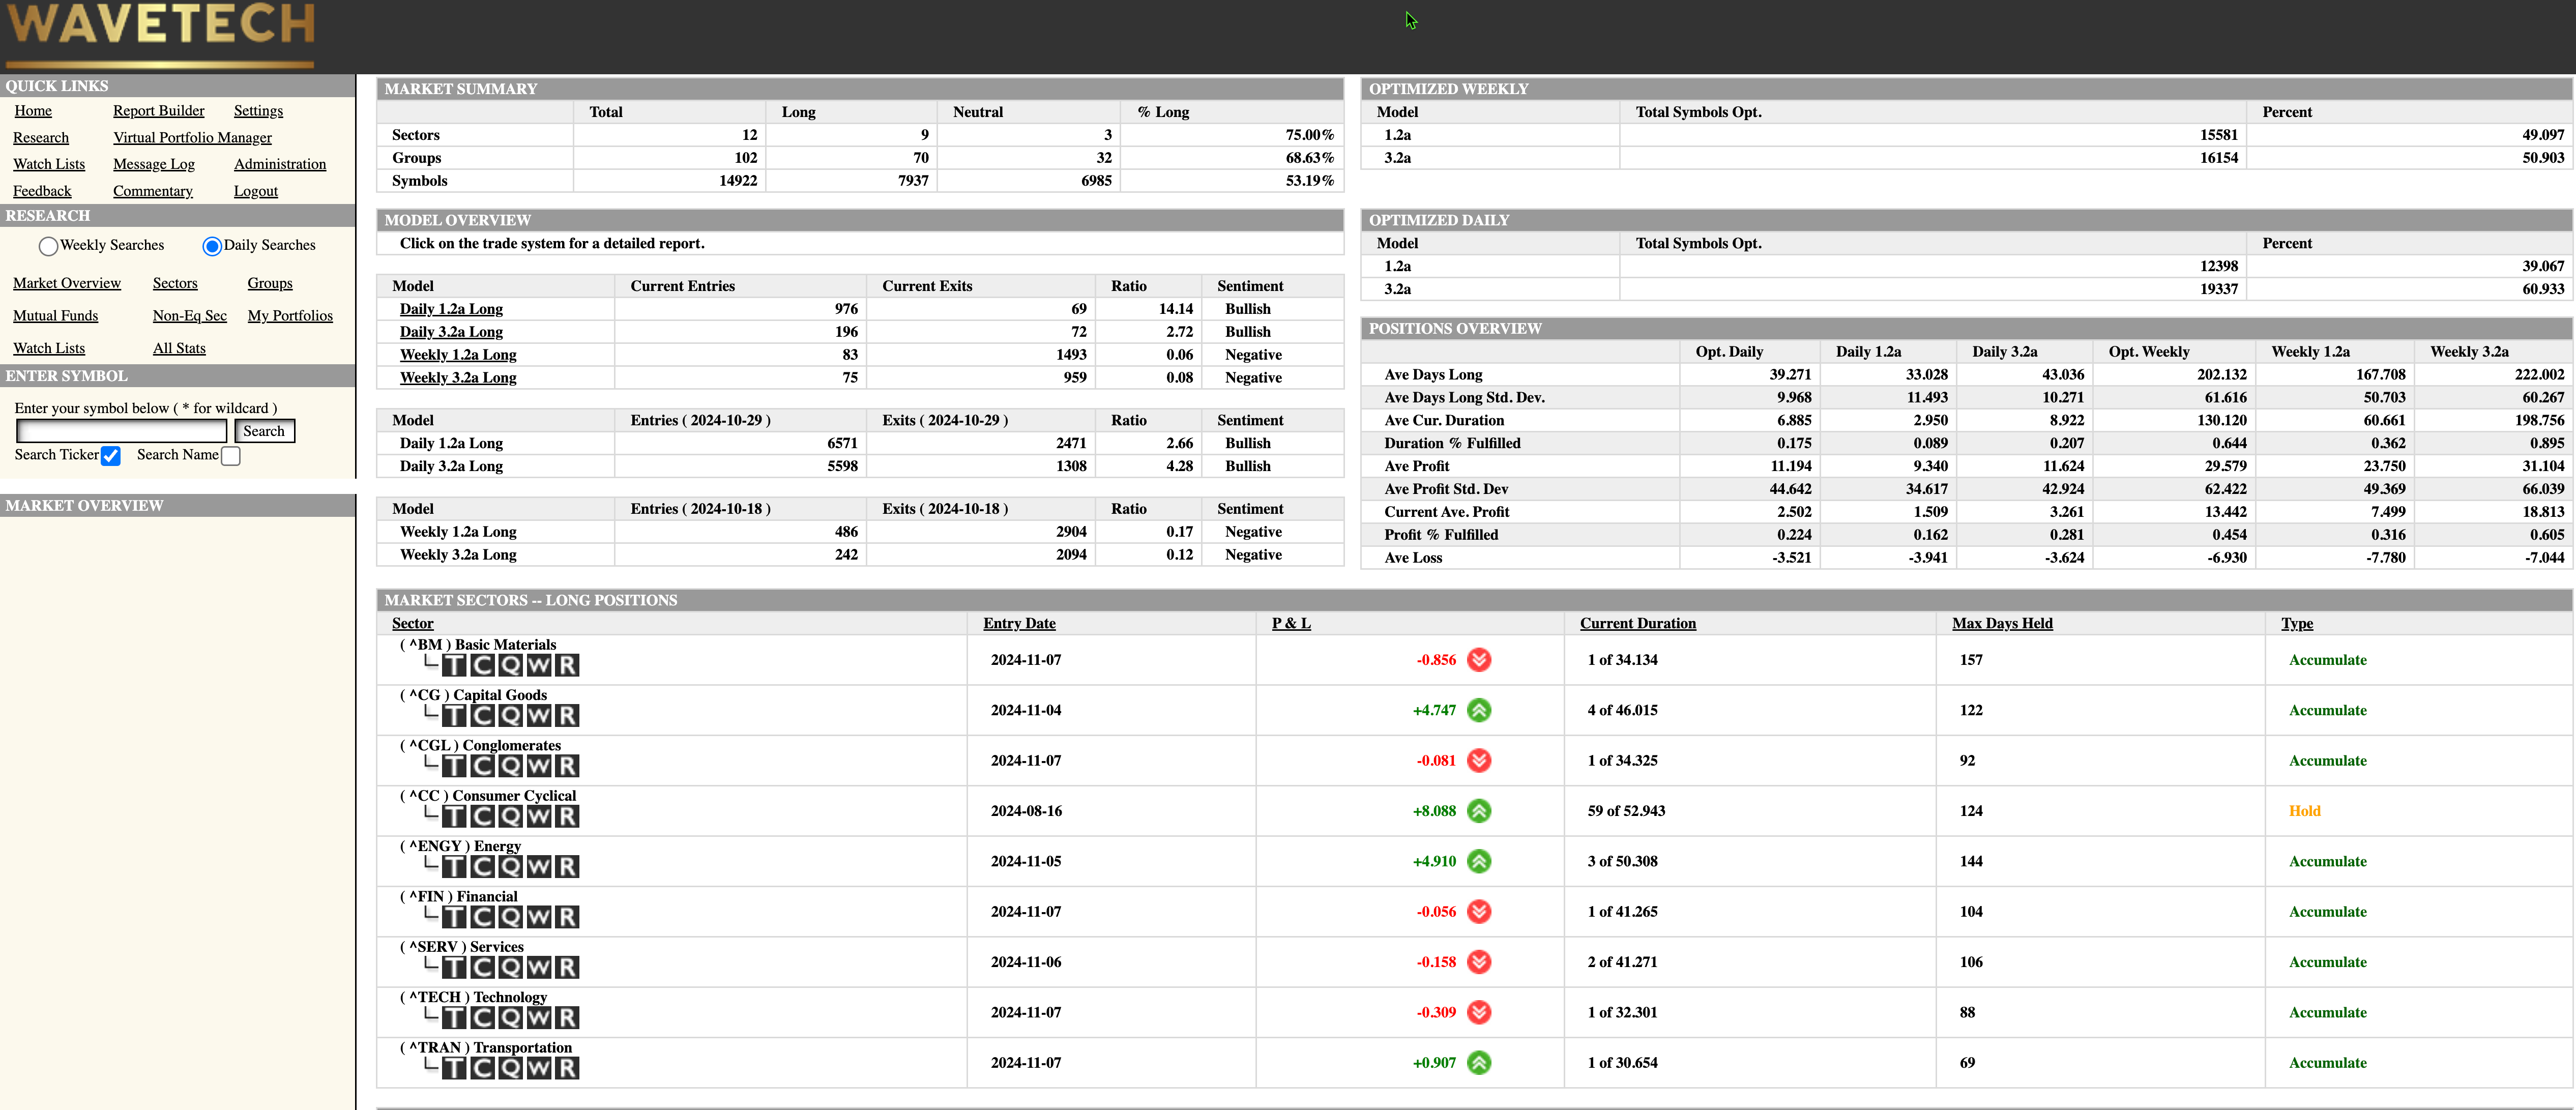Click the green up arrow beside +4.747
The image size is (2576, 1110).
point(1478,710)
